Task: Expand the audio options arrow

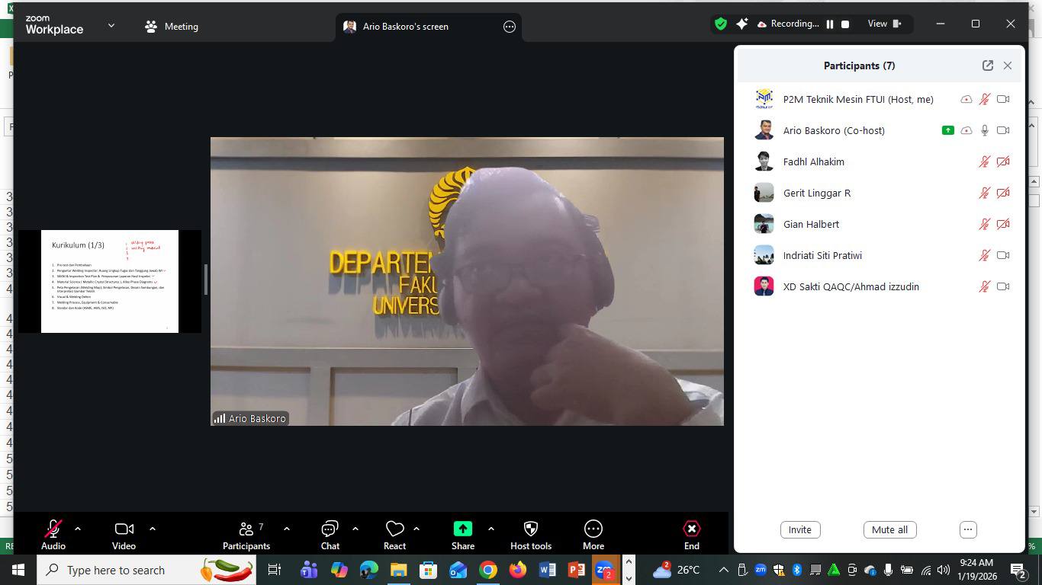Action: [x=78, y=528]
